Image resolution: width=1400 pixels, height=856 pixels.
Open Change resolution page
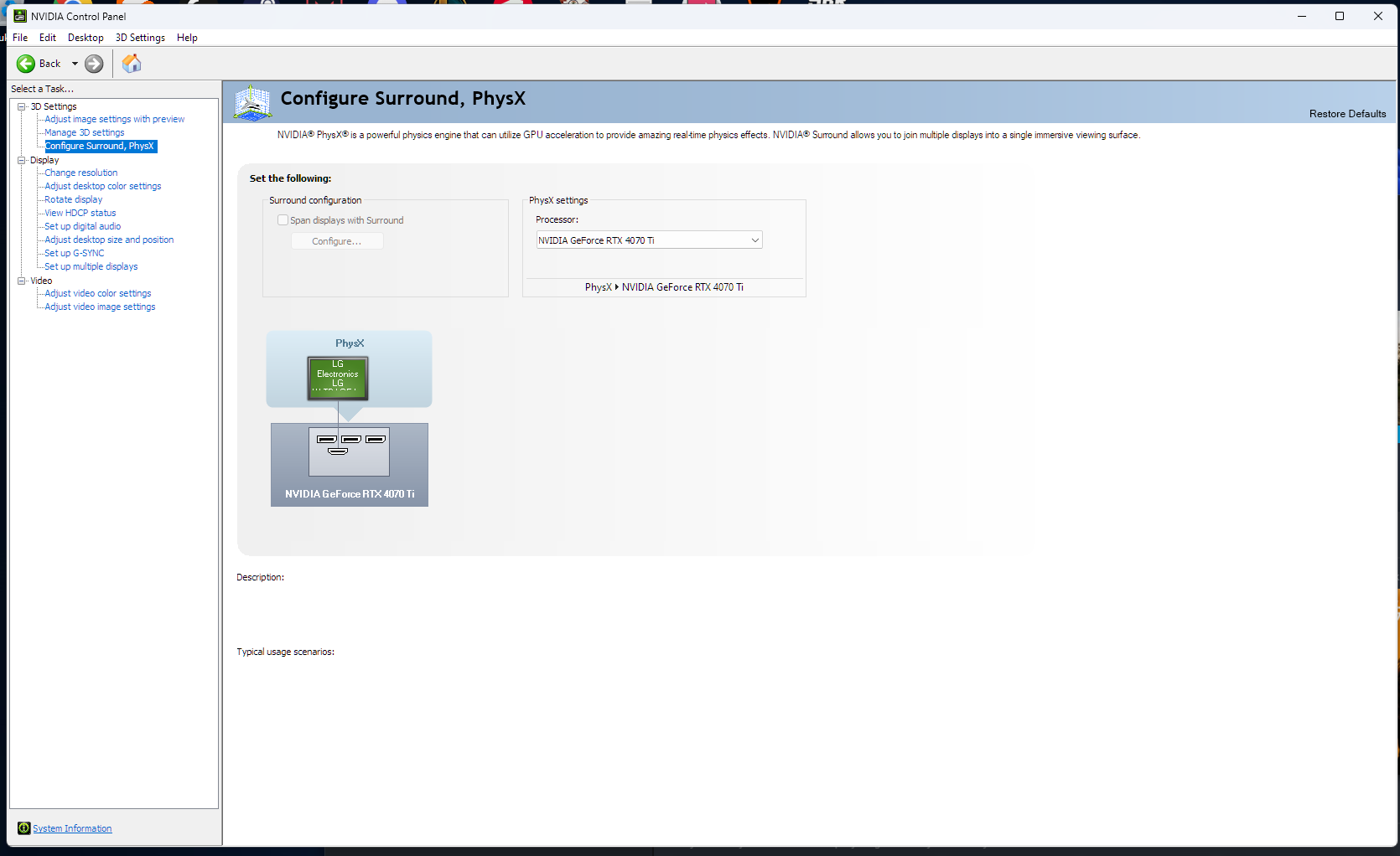pos(81,173)
